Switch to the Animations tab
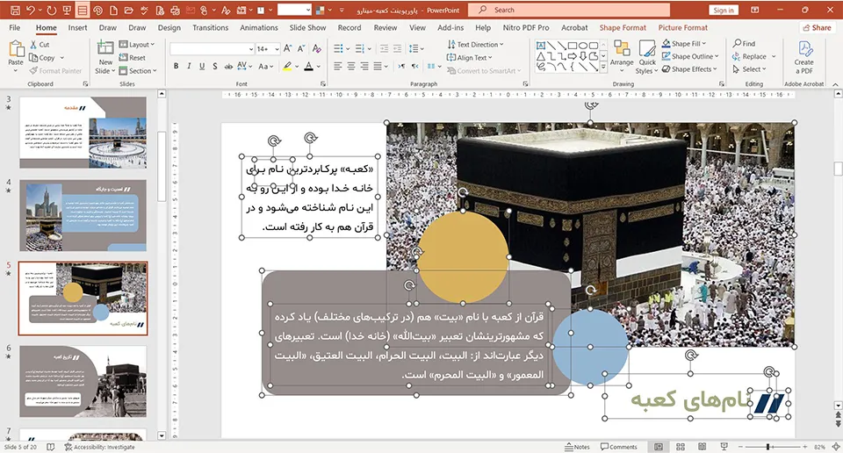This screenshot has width=843, height=453. 258,27
